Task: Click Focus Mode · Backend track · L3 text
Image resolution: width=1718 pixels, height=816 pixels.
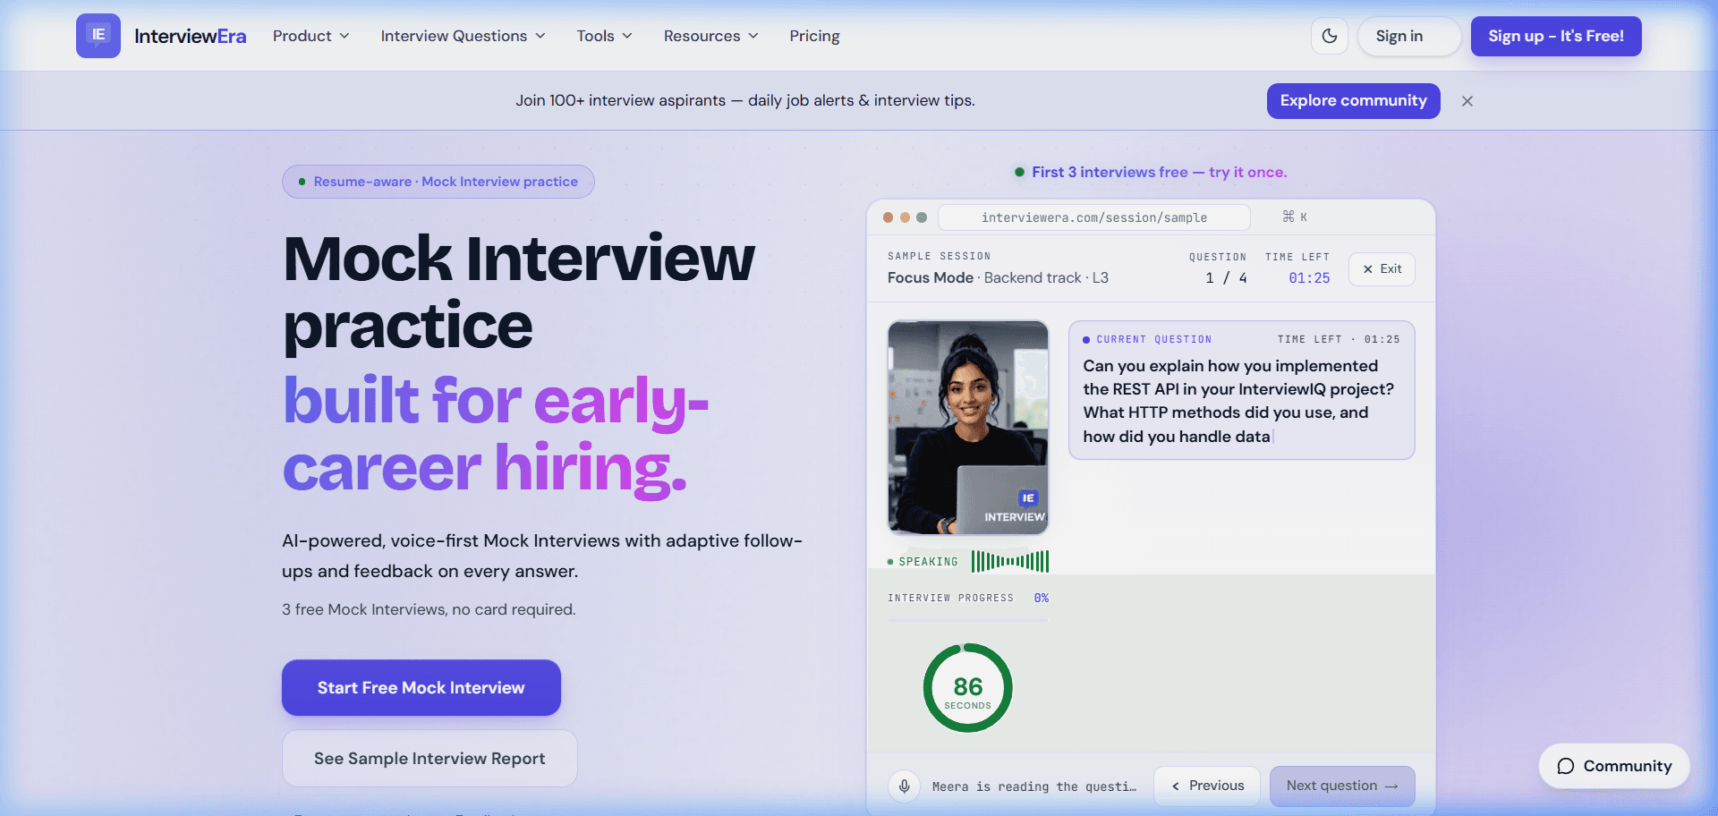Action: pyautogui.click(x=998, y=278)
